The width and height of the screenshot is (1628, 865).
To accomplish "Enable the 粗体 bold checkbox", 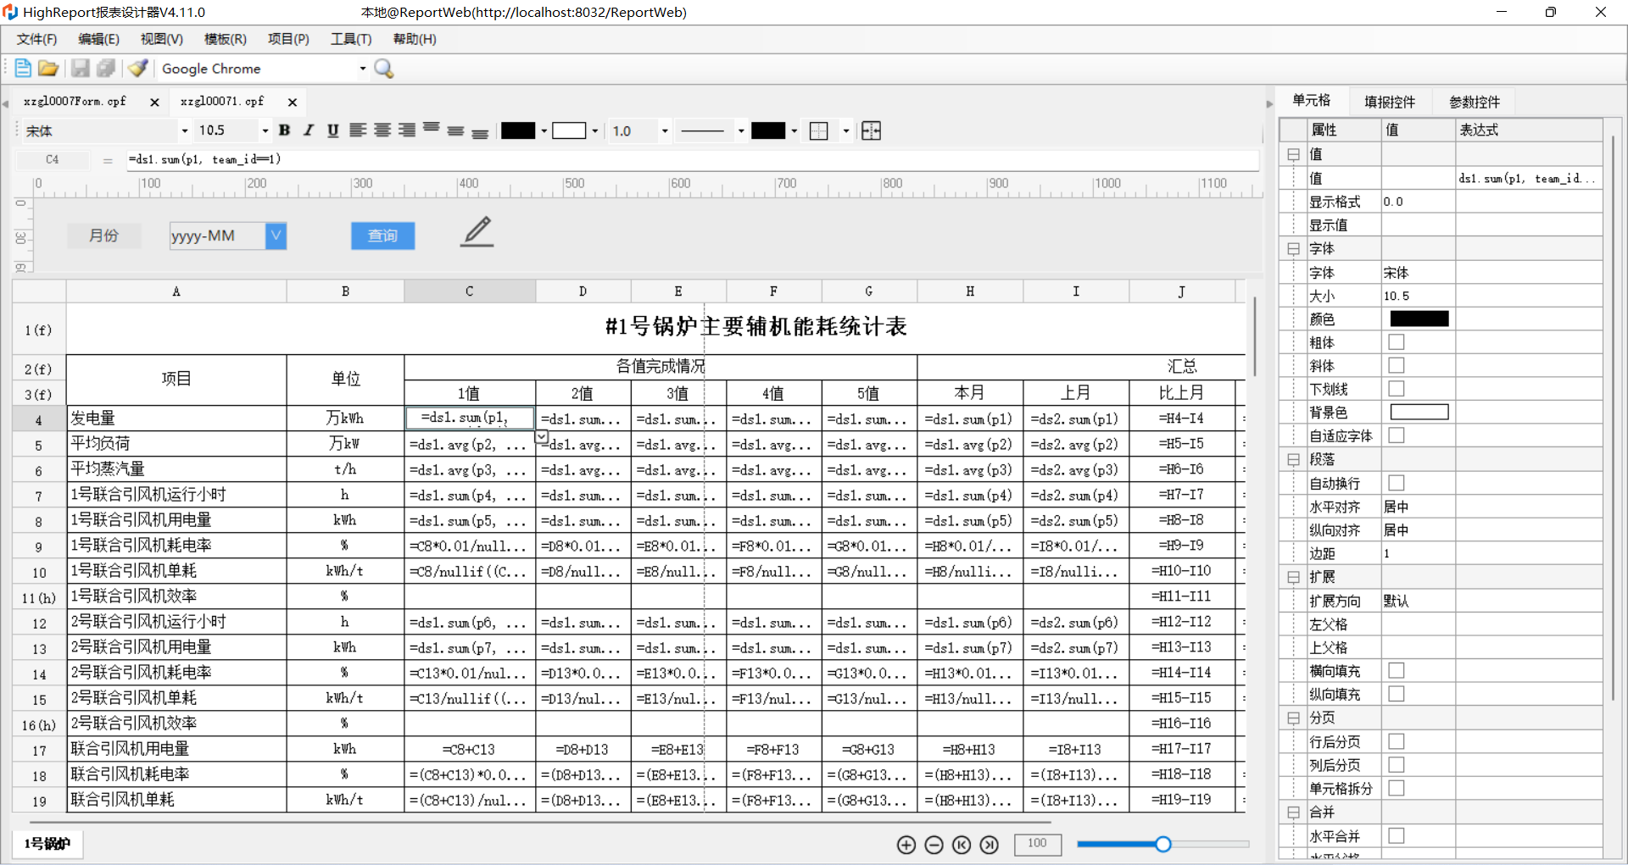I will (1397, 342).
